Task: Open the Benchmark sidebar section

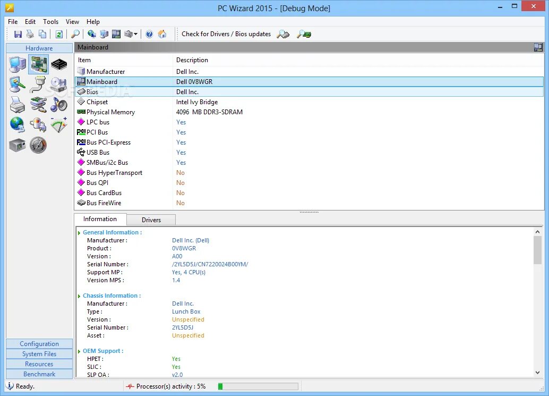Action: click(39, 374)
